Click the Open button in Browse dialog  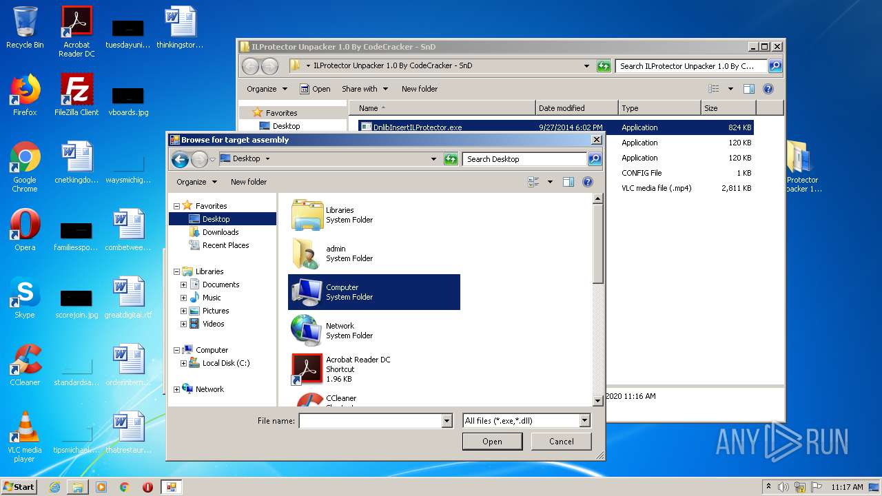[x=492, y=442]
